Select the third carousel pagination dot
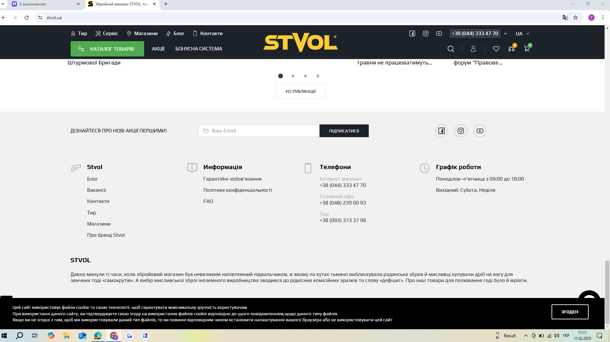The height and width of the screenshot is (342, 610). (305, 76)
